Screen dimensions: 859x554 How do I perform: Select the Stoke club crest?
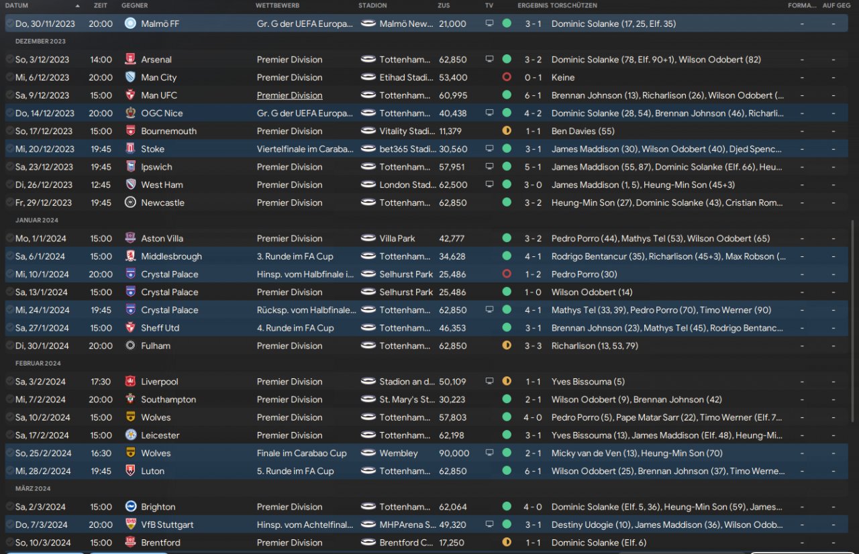(130, 149)
